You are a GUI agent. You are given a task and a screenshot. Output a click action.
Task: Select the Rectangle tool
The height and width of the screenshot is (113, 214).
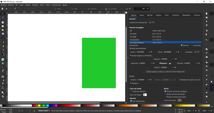3,23
